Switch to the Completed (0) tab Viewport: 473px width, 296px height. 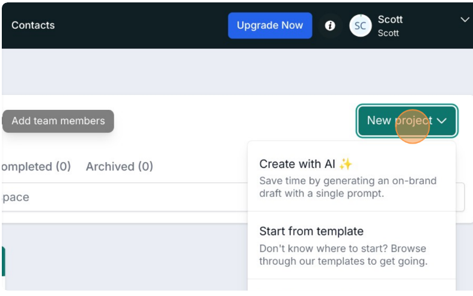(35, 166)
